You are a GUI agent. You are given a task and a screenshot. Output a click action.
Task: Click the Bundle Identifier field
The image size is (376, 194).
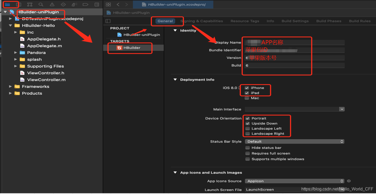pyautogui.click(x=295, y=50)
